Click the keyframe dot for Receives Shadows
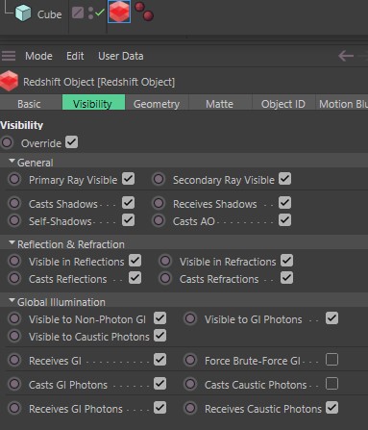 pyautogui.click(x=159, y=203)
